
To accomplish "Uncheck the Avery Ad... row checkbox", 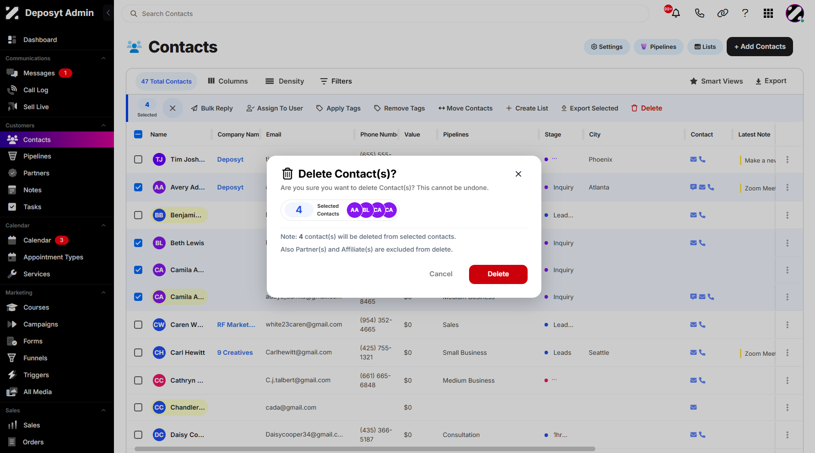I will tap(138, 187).
